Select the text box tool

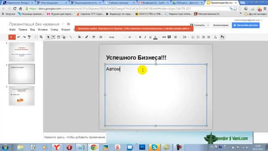click(x=53, y=37)
